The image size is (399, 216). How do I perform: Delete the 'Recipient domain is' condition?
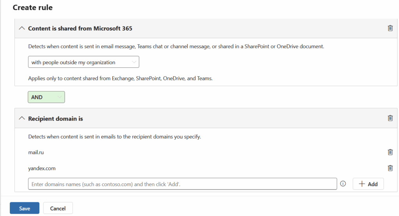[390, 118]
